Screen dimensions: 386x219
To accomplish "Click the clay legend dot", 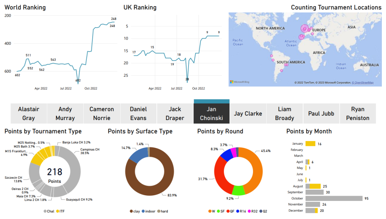I will [x=131, y=211].
